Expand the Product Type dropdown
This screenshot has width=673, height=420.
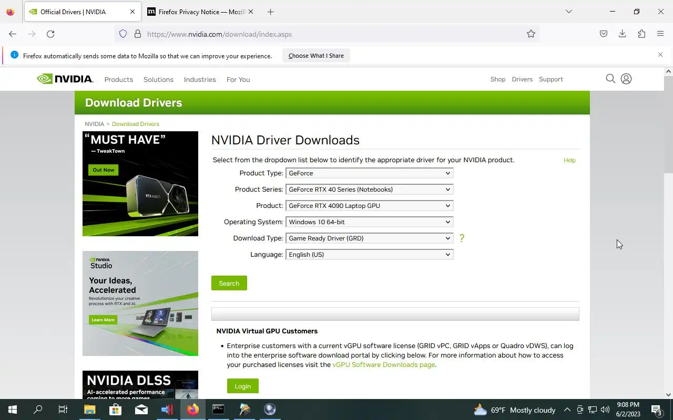(369, 173)
